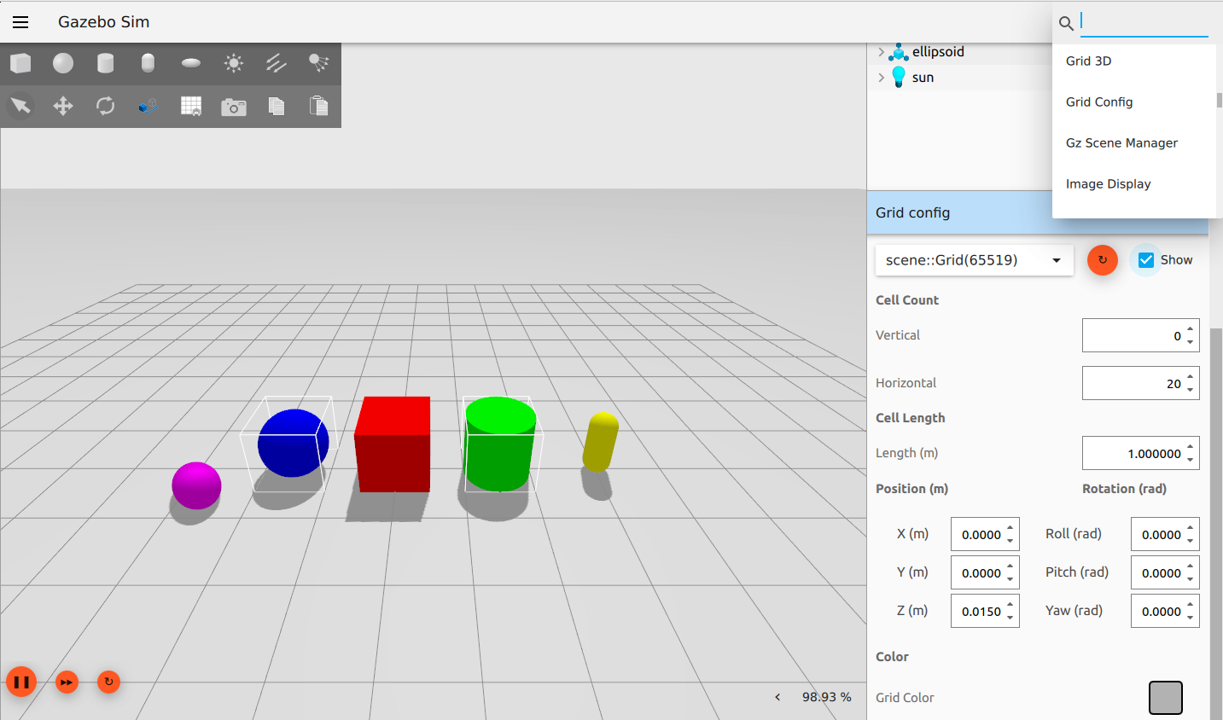The height and width of the screenshot is (720, 1223).
Task: Refresh the grid list button
Action: coord(1103,260)
